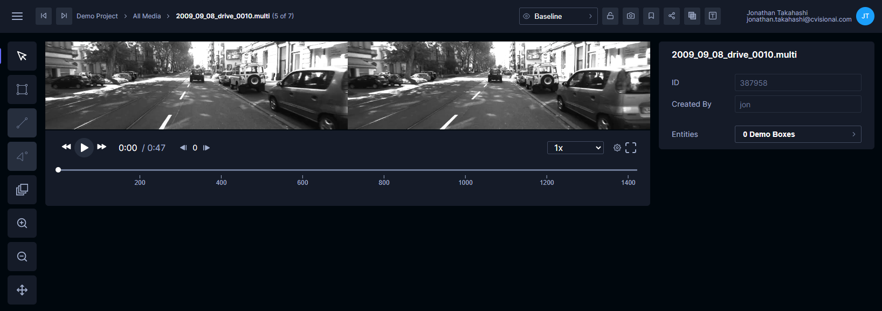
Task: Click the 0:00 current time display
Action: (x=128, y=148)
